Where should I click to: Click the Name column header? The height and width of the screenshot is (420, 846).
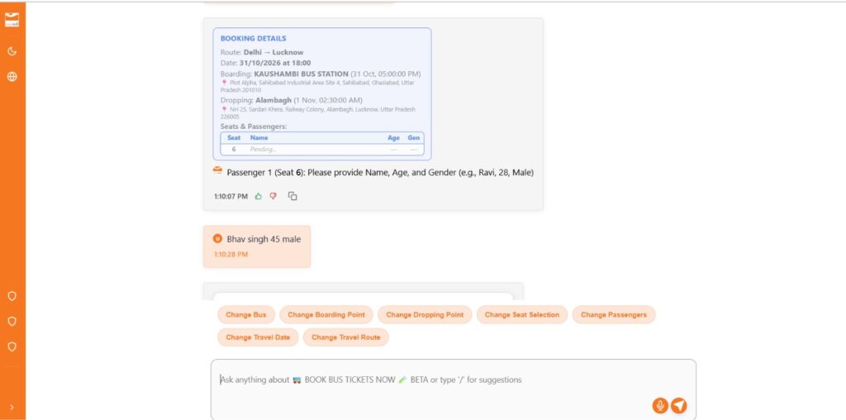259,138
